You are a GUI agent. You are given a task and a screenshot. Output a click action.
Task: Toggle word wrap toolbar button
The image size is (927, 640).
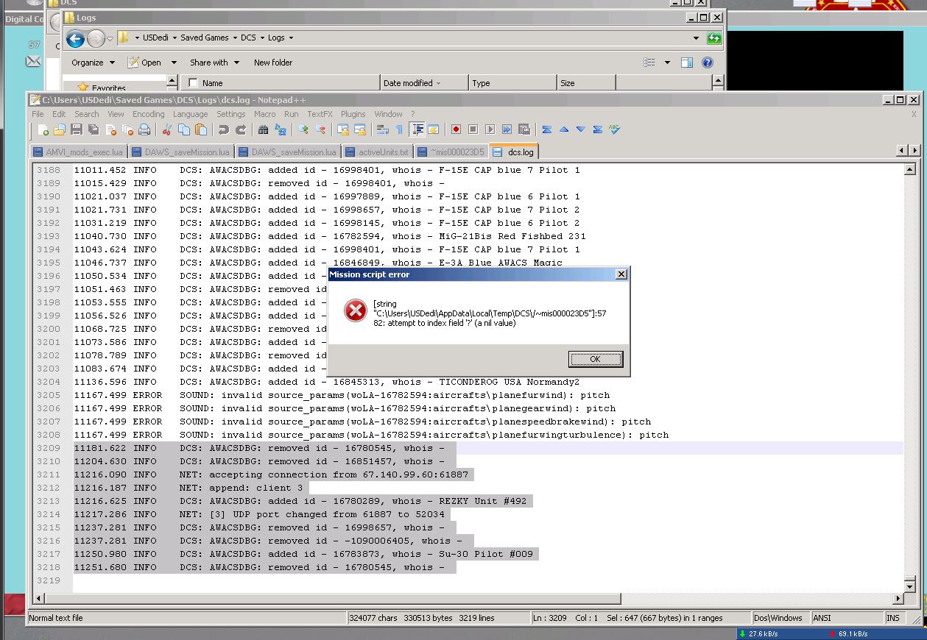pos(382,129)
